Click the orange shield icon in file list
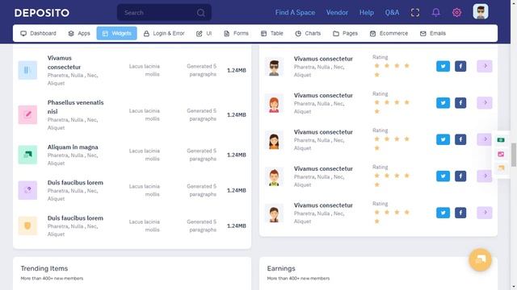 (x=27, y=226)
